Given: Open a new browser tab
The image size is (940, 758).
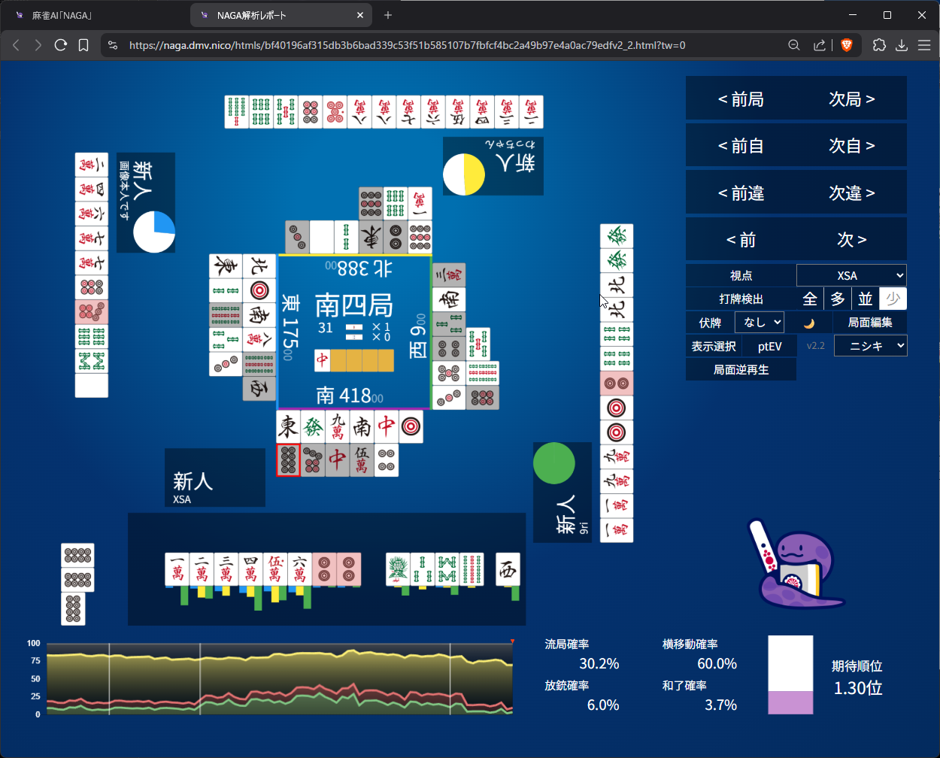Looking at the screenshot, I should coord(388,15).
